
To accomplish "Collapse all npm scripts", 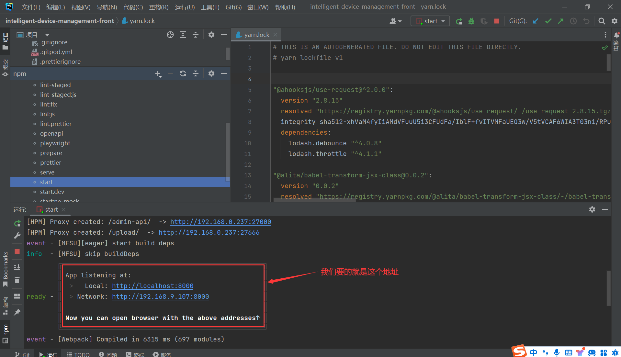I will coord(196,74).
